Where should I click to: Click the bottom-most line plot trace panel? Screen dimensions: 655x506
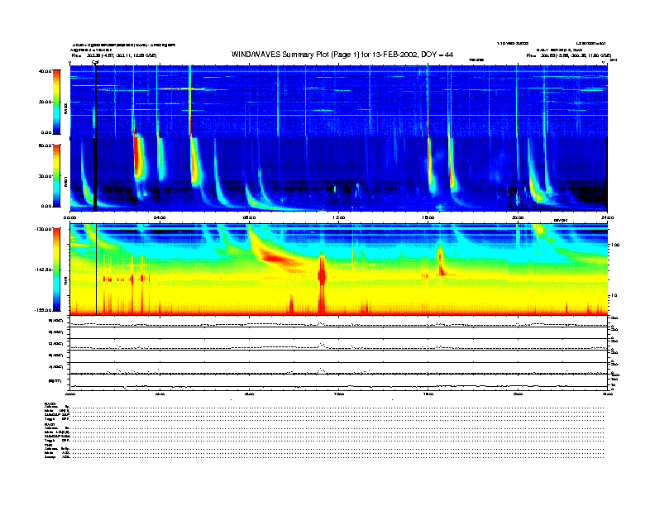339,382
